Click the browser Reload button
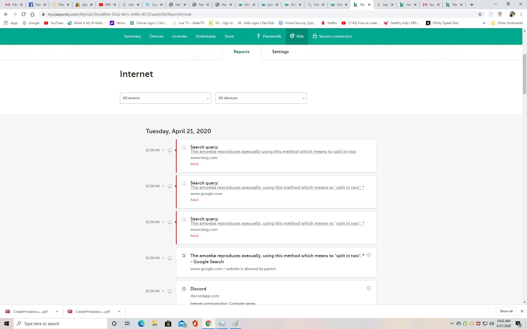This screenshot has height=329, width=527. point(24,14)
